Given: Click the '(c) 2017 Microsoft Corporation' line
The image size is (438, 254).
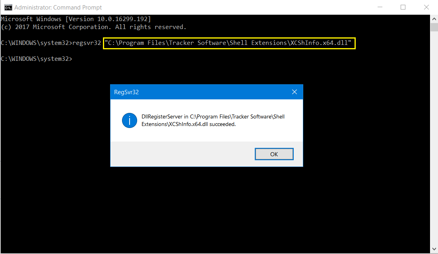Looking at the screenshot, I should pos(93,27).
